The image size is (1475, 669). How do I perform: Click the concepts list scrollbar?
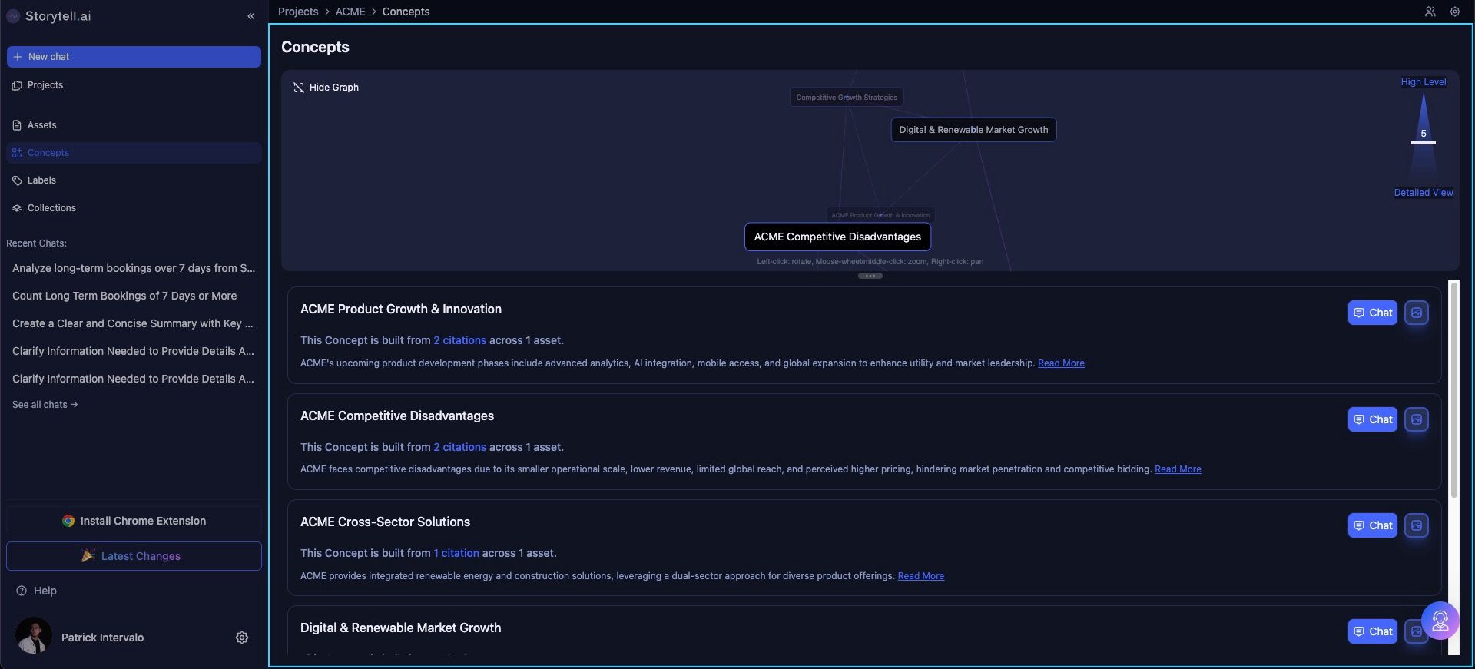[x=1453, y=389]
